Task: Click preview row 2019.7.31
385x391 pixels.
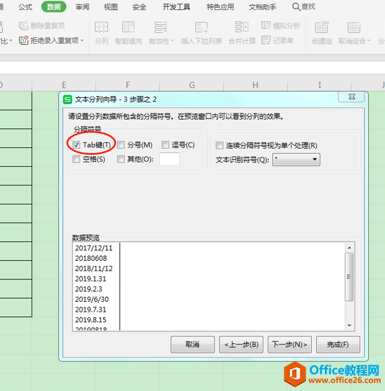Action: click(x=91, y=309)
